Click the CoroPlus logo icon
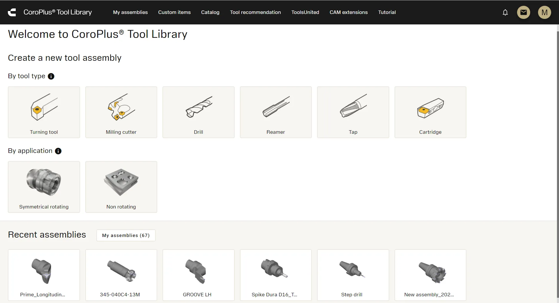This screenshot has height=303, width=559. point(12,12)
